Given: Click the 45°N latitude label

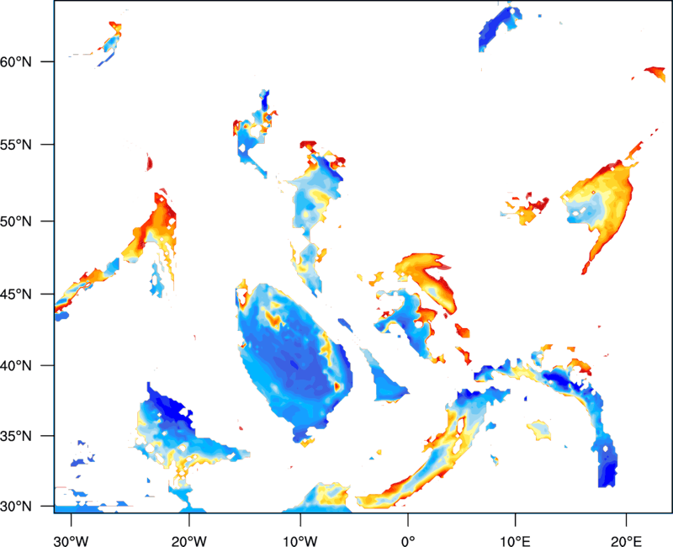Looking at the screenshot, I should 16,294.
